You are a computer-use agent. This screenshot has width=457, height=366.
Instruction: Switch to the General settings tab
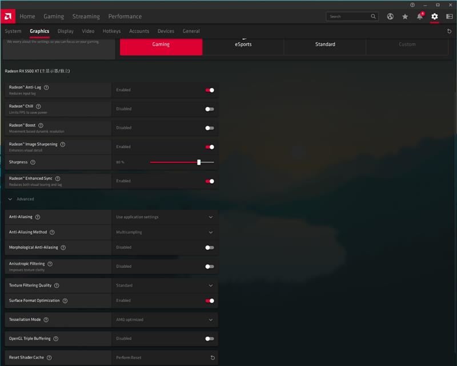191,31
